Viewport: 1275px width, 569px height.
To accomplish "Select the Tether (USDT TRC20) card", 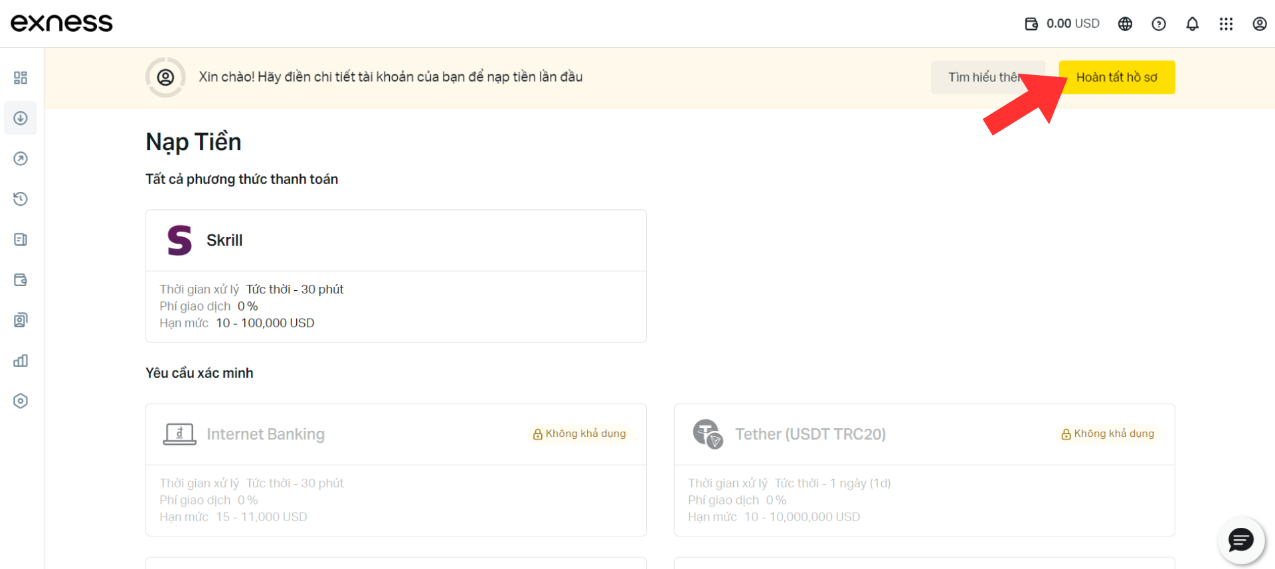I will (x=924, y=470).
